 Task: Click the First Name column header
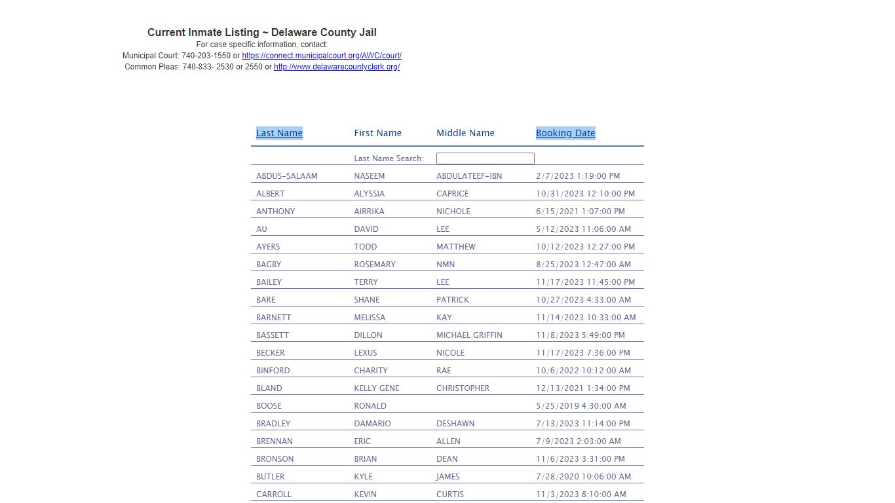click(x=378, y=133)
